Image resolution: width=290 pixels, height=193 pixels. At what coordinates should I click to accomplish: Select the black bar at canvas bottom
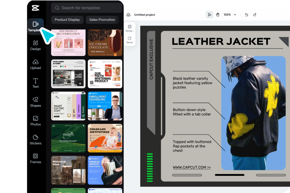[230, 175]
